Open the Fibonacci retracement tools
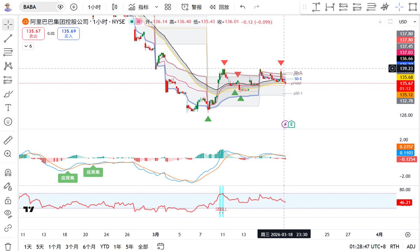 (8, 53)
